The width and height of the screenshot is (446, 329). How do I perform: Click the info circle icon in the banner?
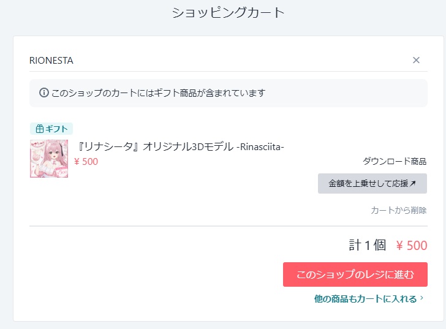[44, 93]
